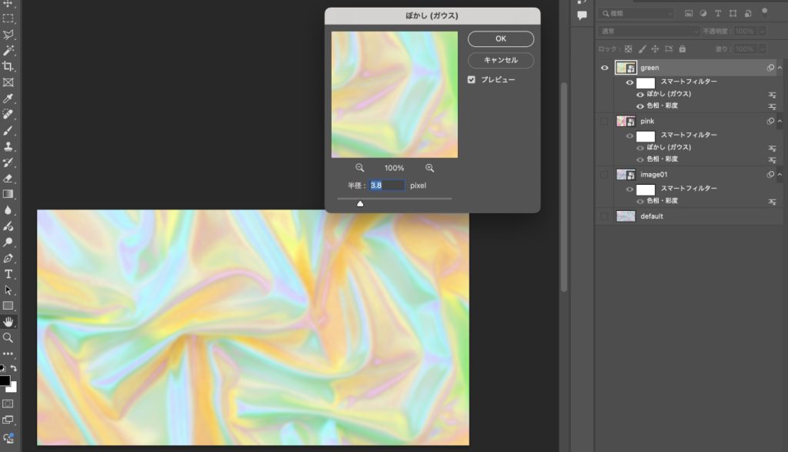Click the radius slider handle
This screenshot has width=788, height=452.
(x=359, y=203)
